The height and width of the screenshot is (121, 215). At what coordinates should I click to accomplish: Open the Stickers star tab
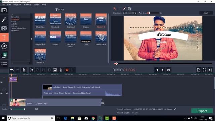click(4, 46)
